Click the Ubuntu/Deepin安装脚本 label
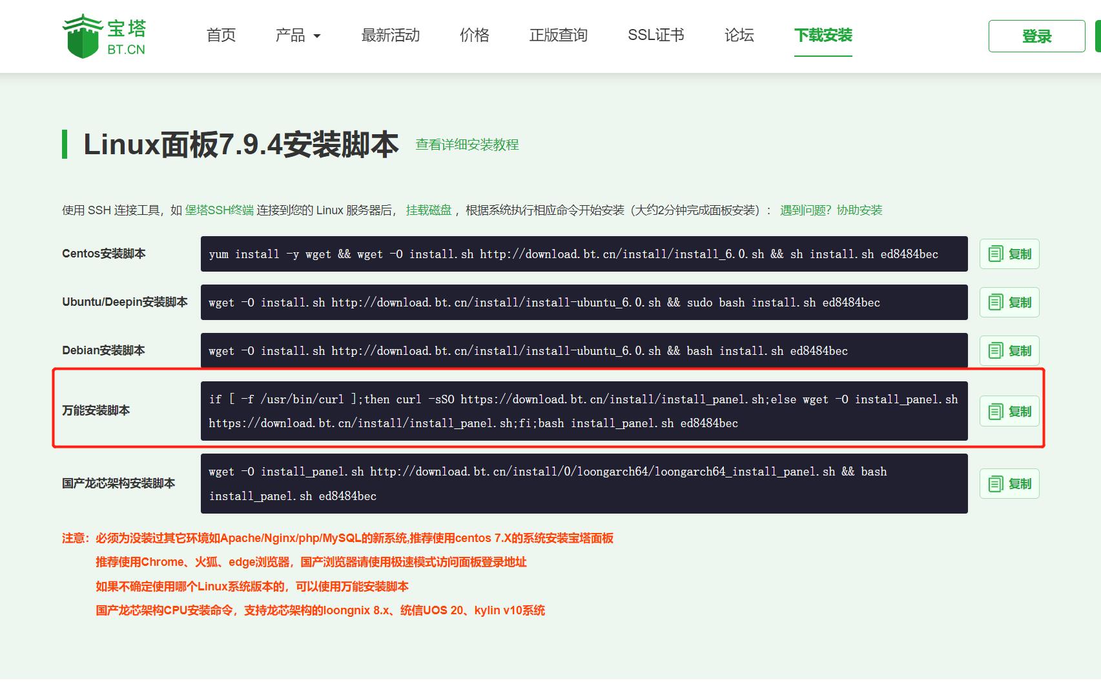This screenshot has height=682, width=1101. 125,302
